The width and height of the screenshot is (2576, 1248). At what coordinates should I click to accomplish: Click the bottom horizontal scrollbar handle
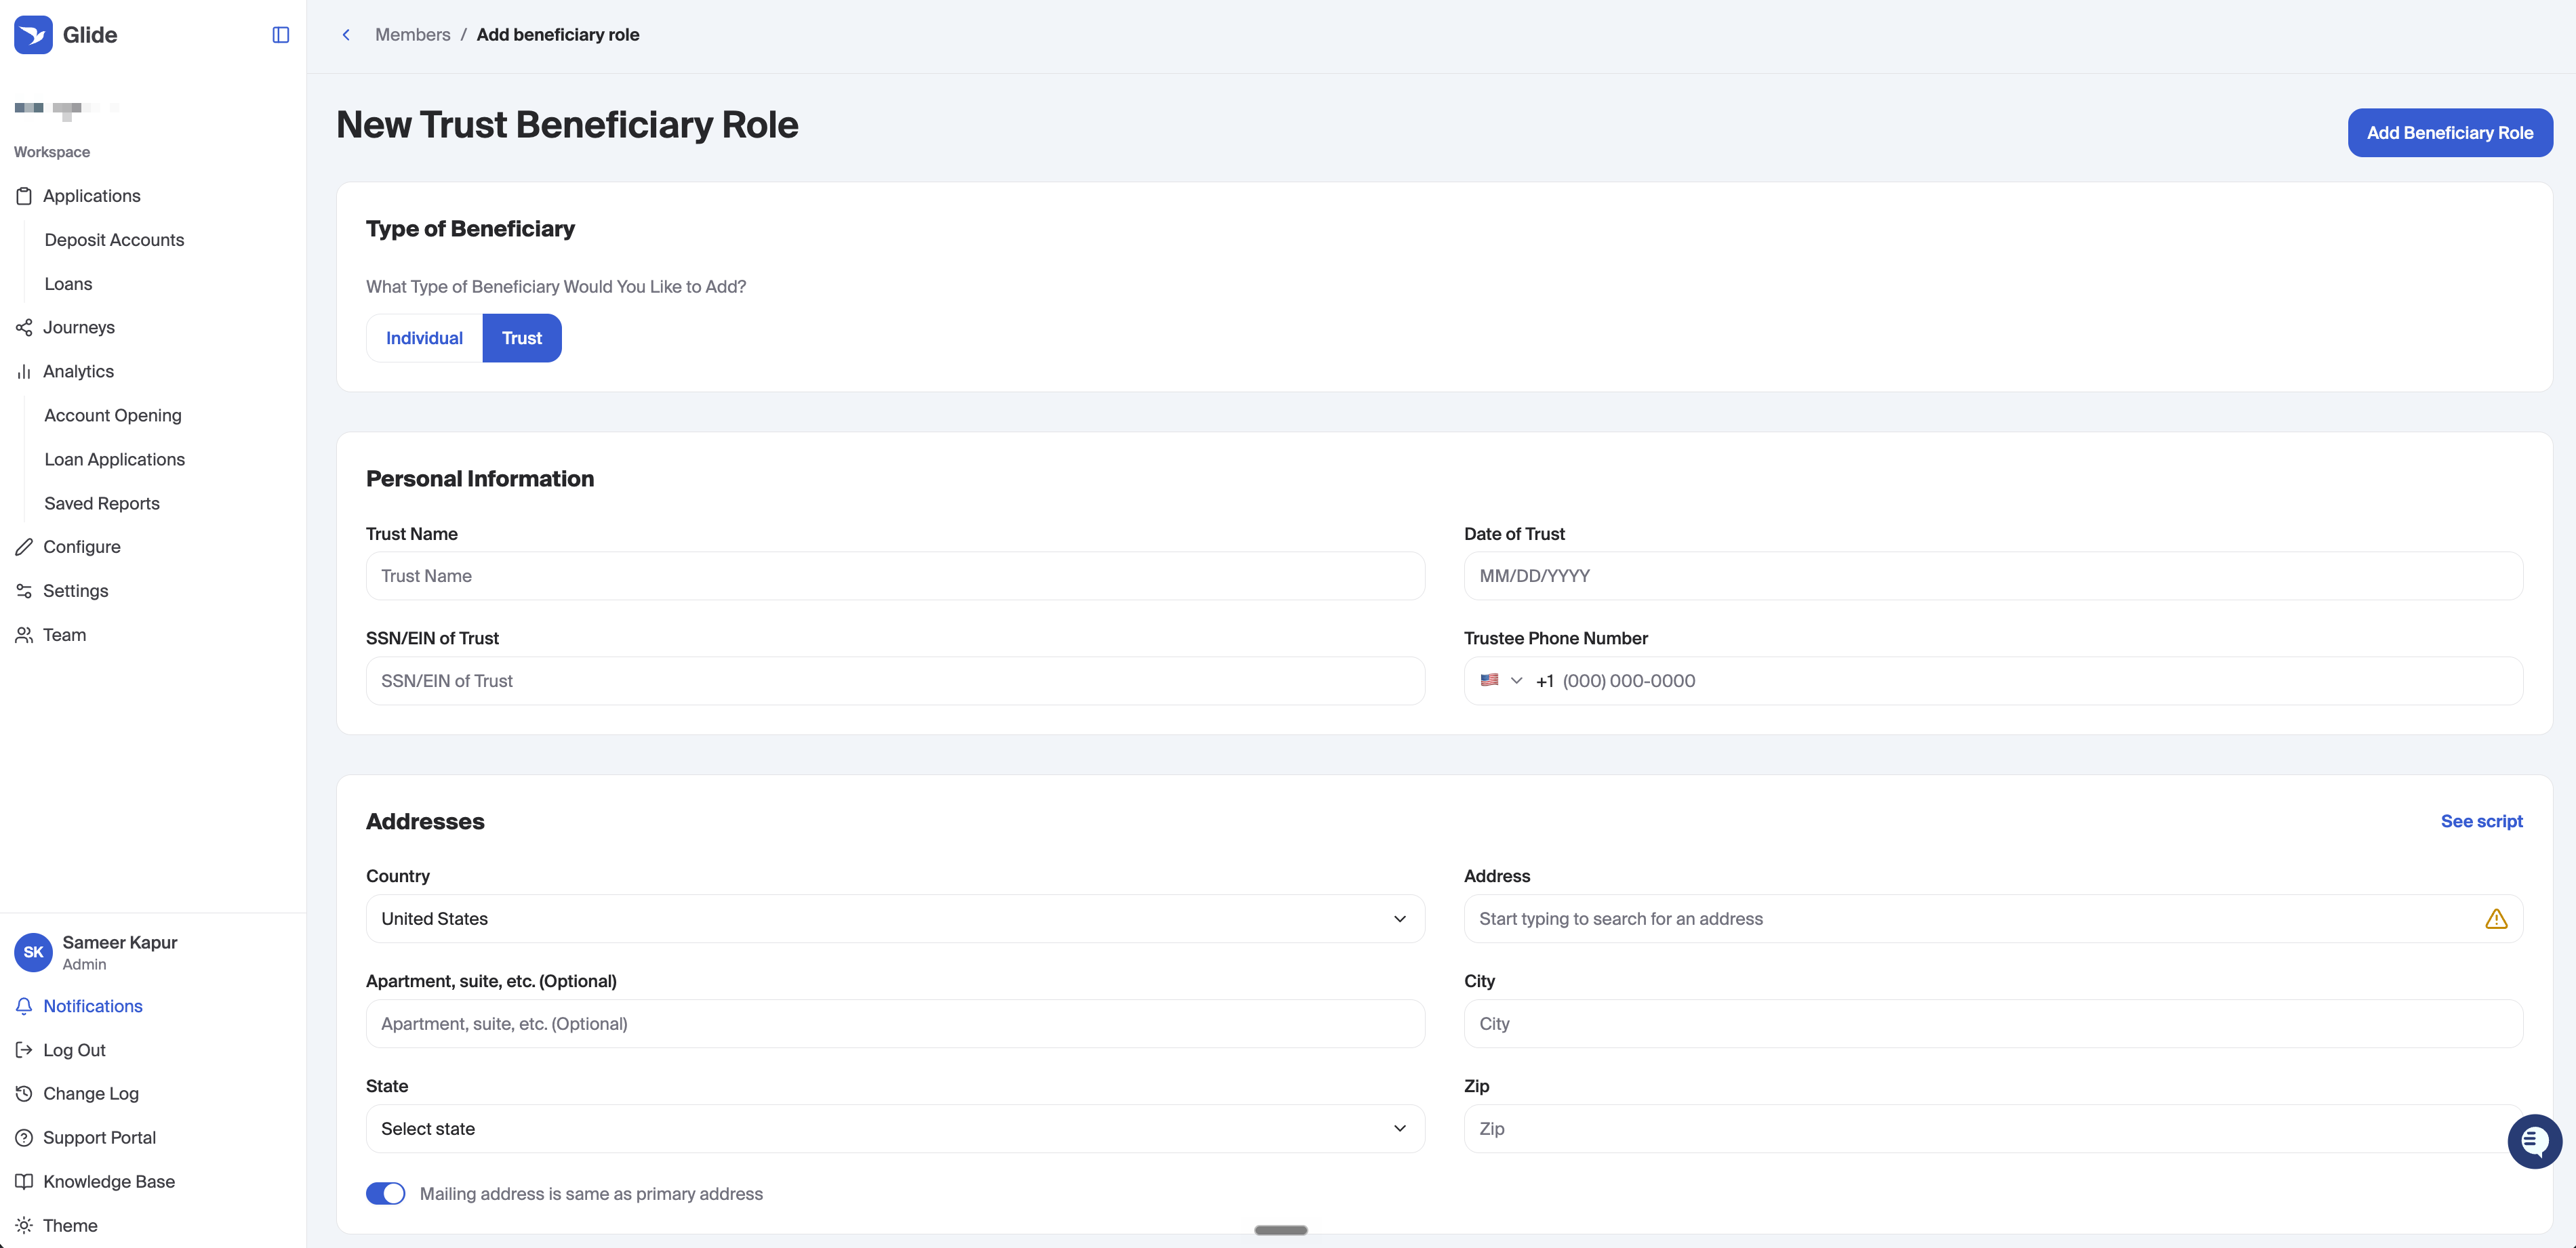1281,1230
